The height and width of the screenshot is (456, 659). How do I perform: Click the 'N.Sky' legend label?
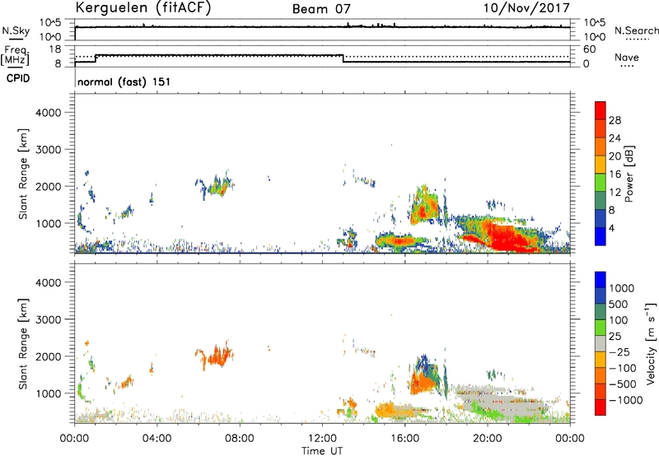coord(16,30)
